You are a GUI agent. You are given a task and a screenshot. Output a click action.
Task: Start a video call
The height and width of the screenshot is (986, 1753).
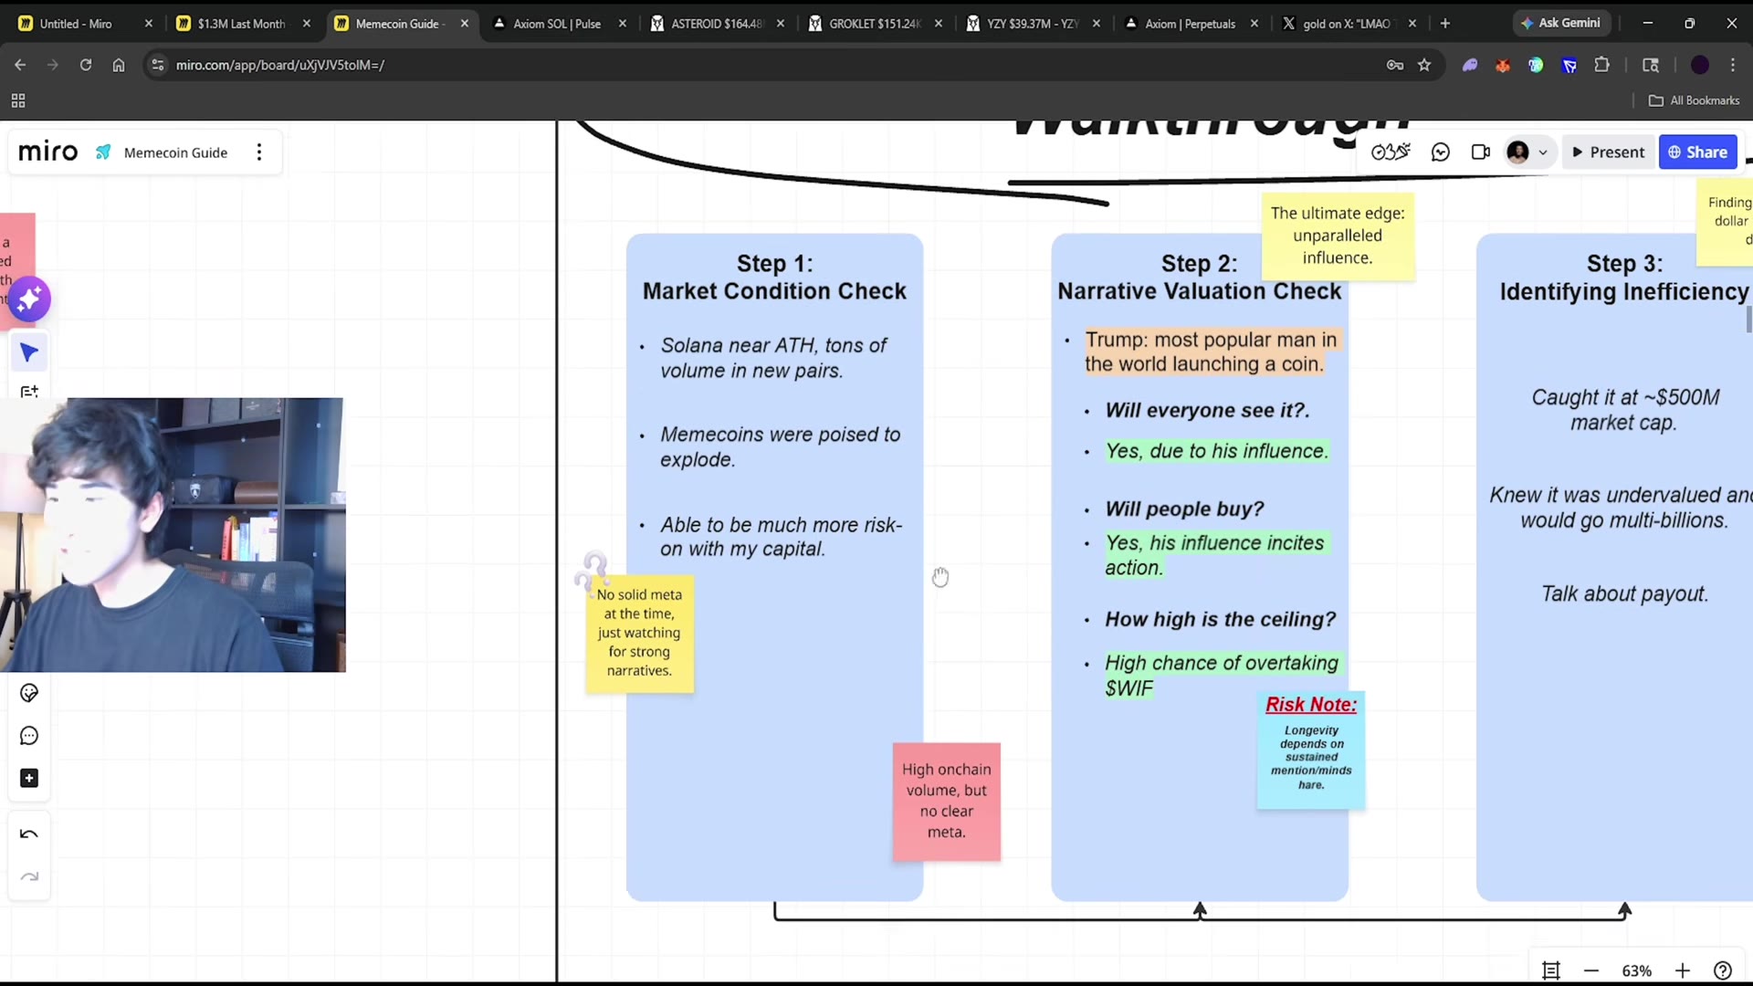coord(1481,152)
